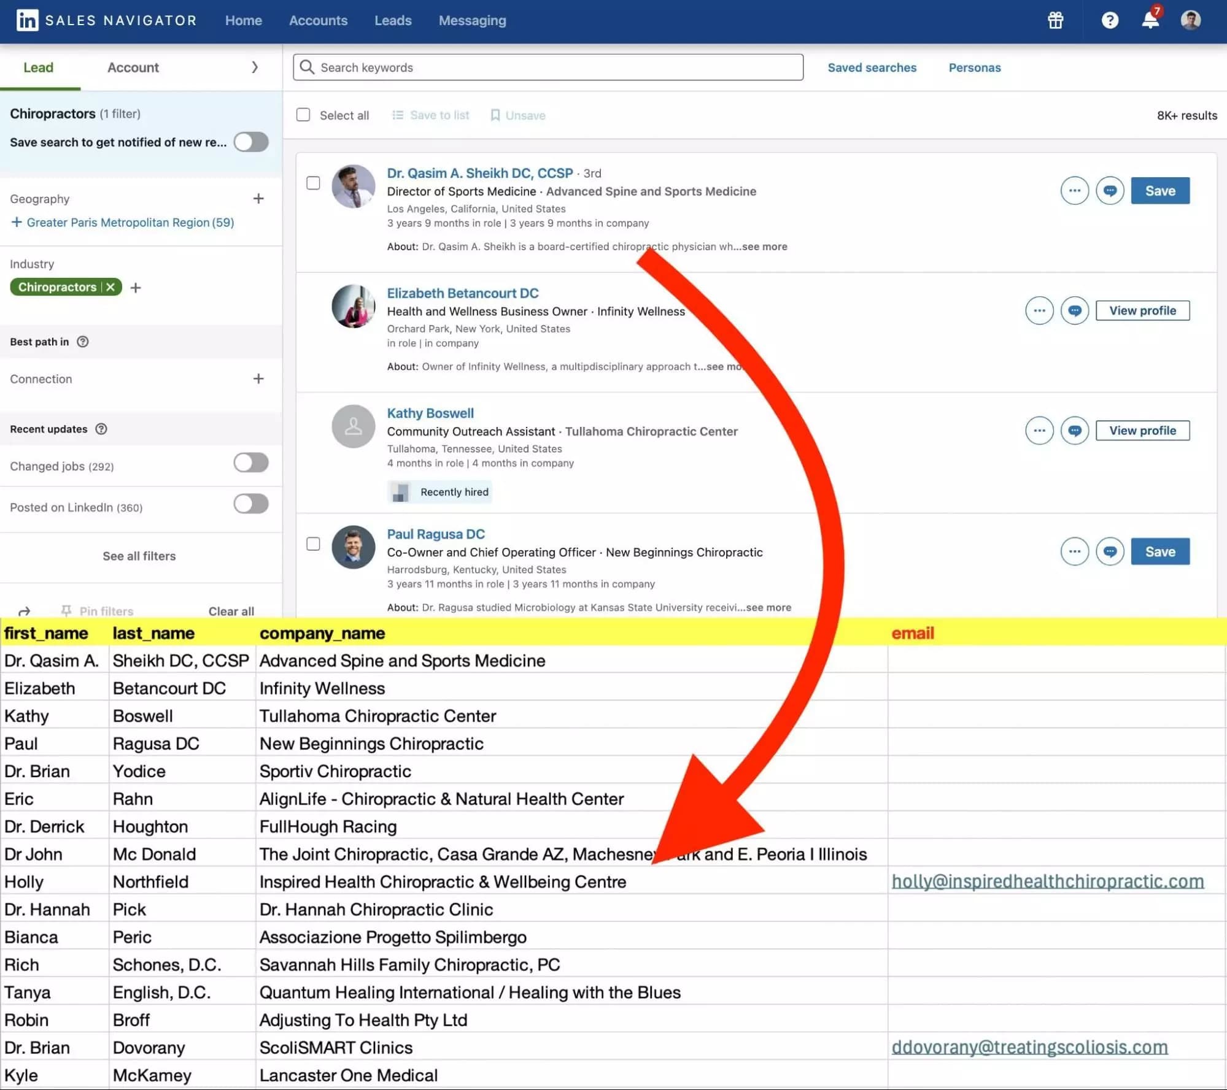
Task: Open the help question mark icon
Action: [1109, 20]
